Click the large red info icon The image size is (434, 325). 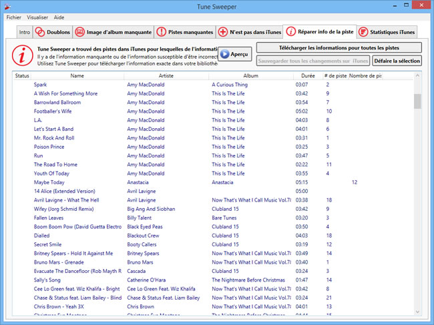tap(23, 55)
